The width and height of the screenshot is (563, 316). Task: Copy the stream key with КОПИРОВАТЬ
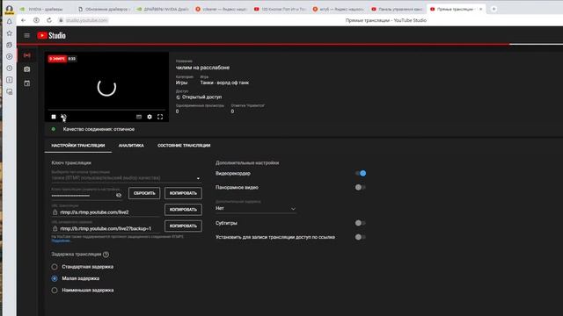[x=183, y=193]
